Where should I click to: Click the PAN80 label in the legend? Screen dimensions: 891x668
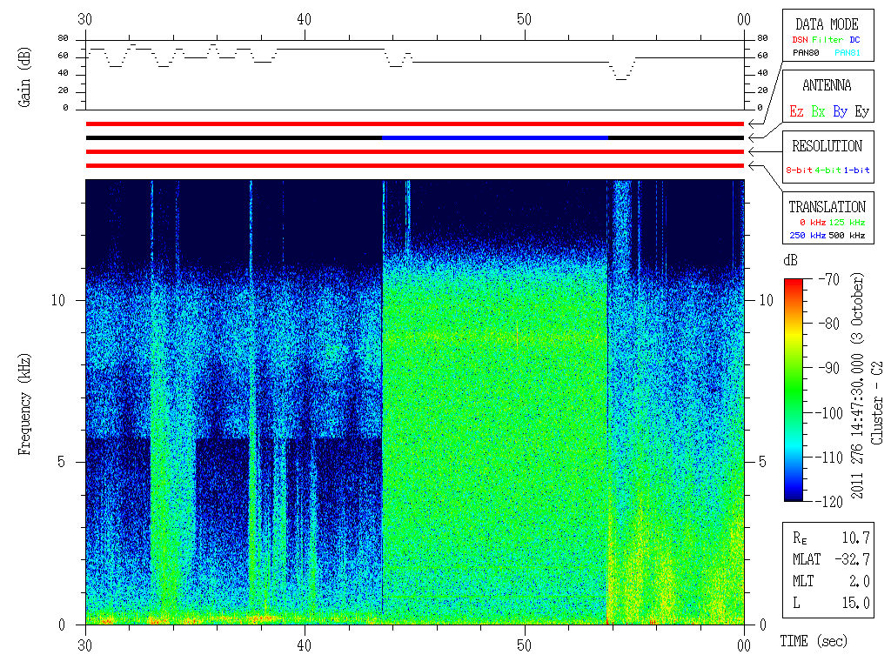(x=806, y=53)
